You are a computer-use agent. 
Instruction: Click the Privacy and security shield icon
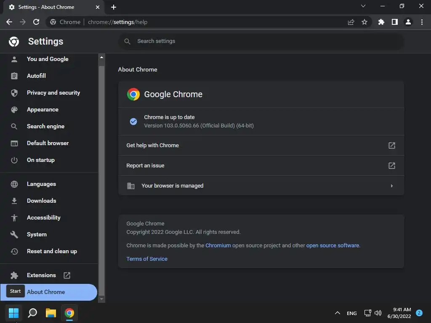click(14, 93)
